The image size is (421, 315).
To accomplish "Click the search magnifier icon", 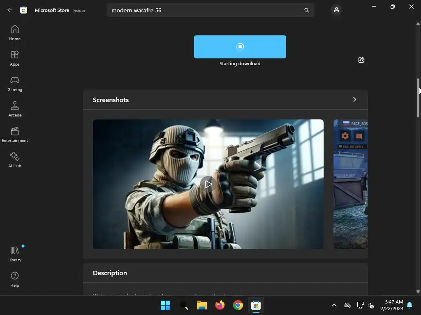I will [306, 10].
